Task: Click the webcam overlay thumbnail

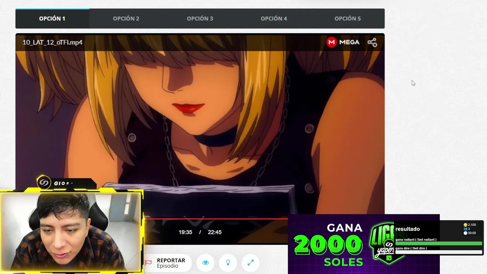Action: pyautogui.click(x=71, y=232)
